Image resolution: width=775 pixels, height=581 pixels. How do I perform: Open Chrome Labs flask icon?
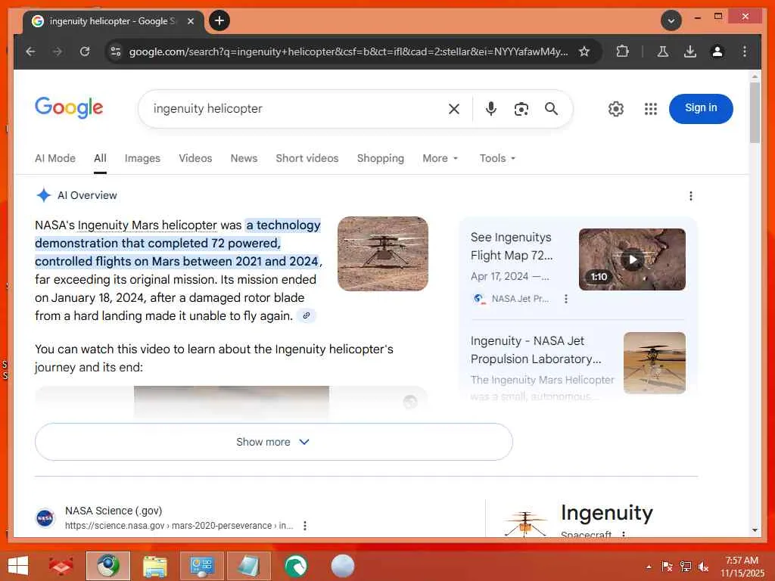[x=663, y=51]
